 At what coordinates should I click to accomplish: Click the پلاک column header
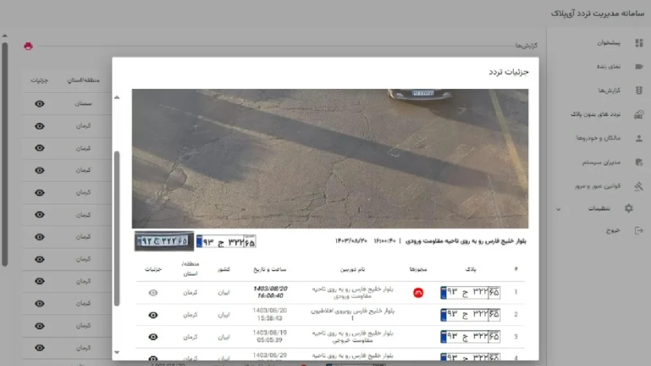pos(470,269)
